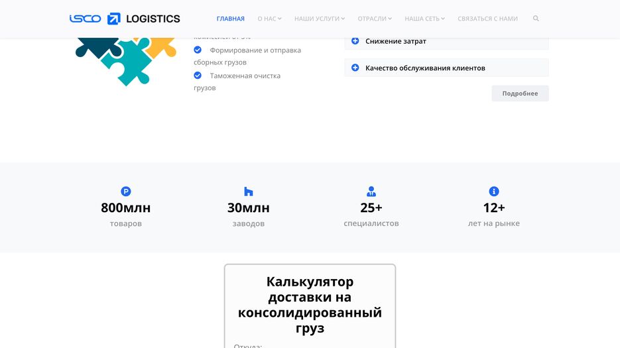Open the search magnifier icon in header

[536, 19]
